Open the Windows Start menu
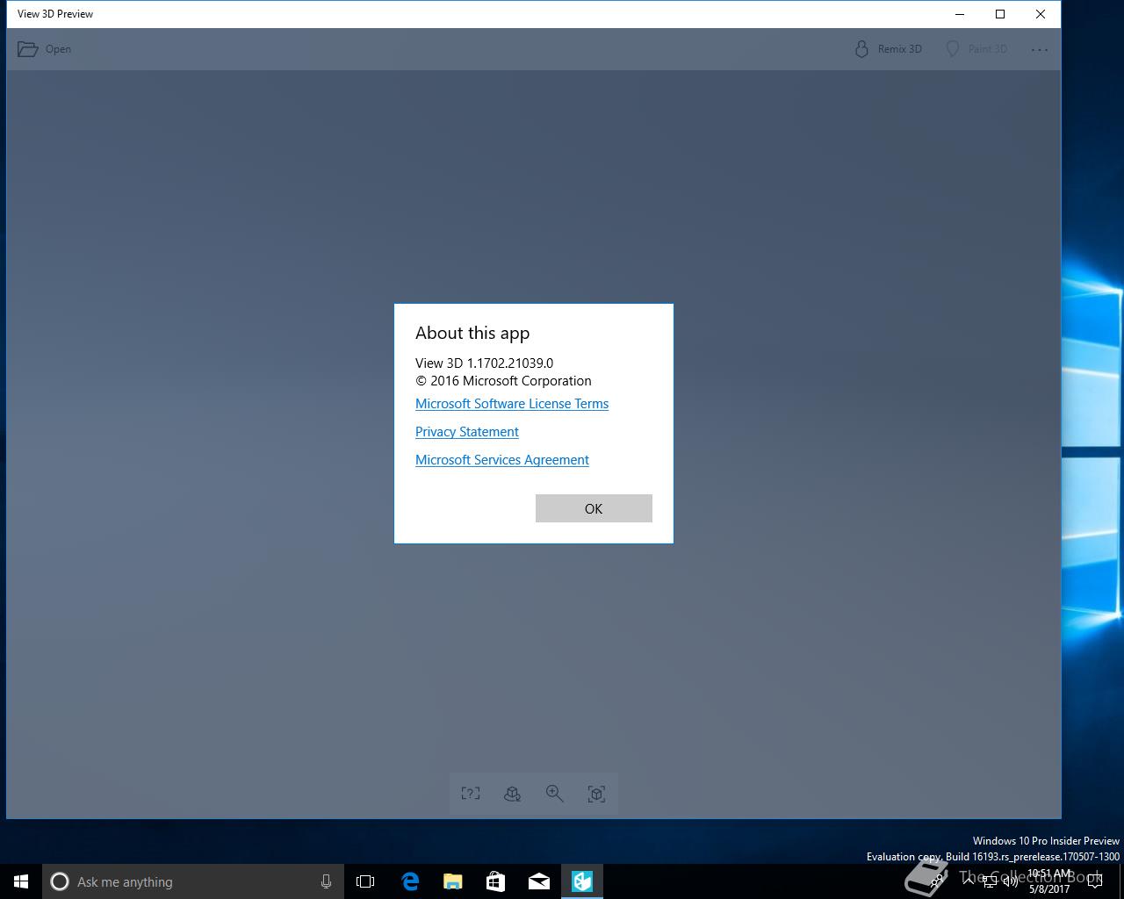1124x899 pixels. 21,881
